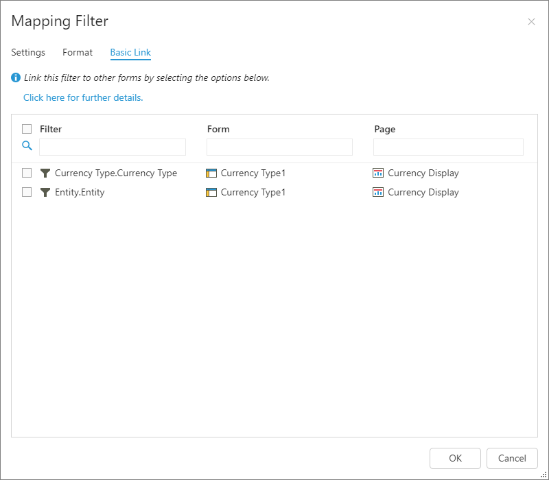Viewport: 549px width, 480px height.
Task: Check the Currency Type.Currency Type checkbox
Action: pyautogui.click(x=27, y=173)
